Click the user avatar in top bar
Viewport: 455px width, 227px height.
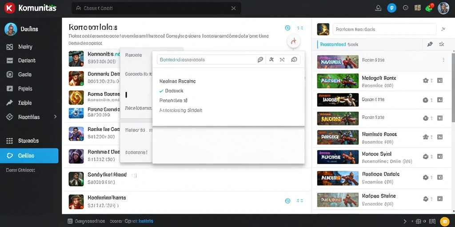click(443, 8)
